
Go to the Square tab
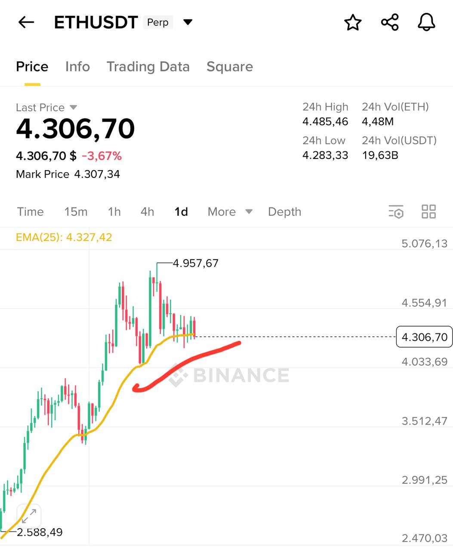(230, 67)
